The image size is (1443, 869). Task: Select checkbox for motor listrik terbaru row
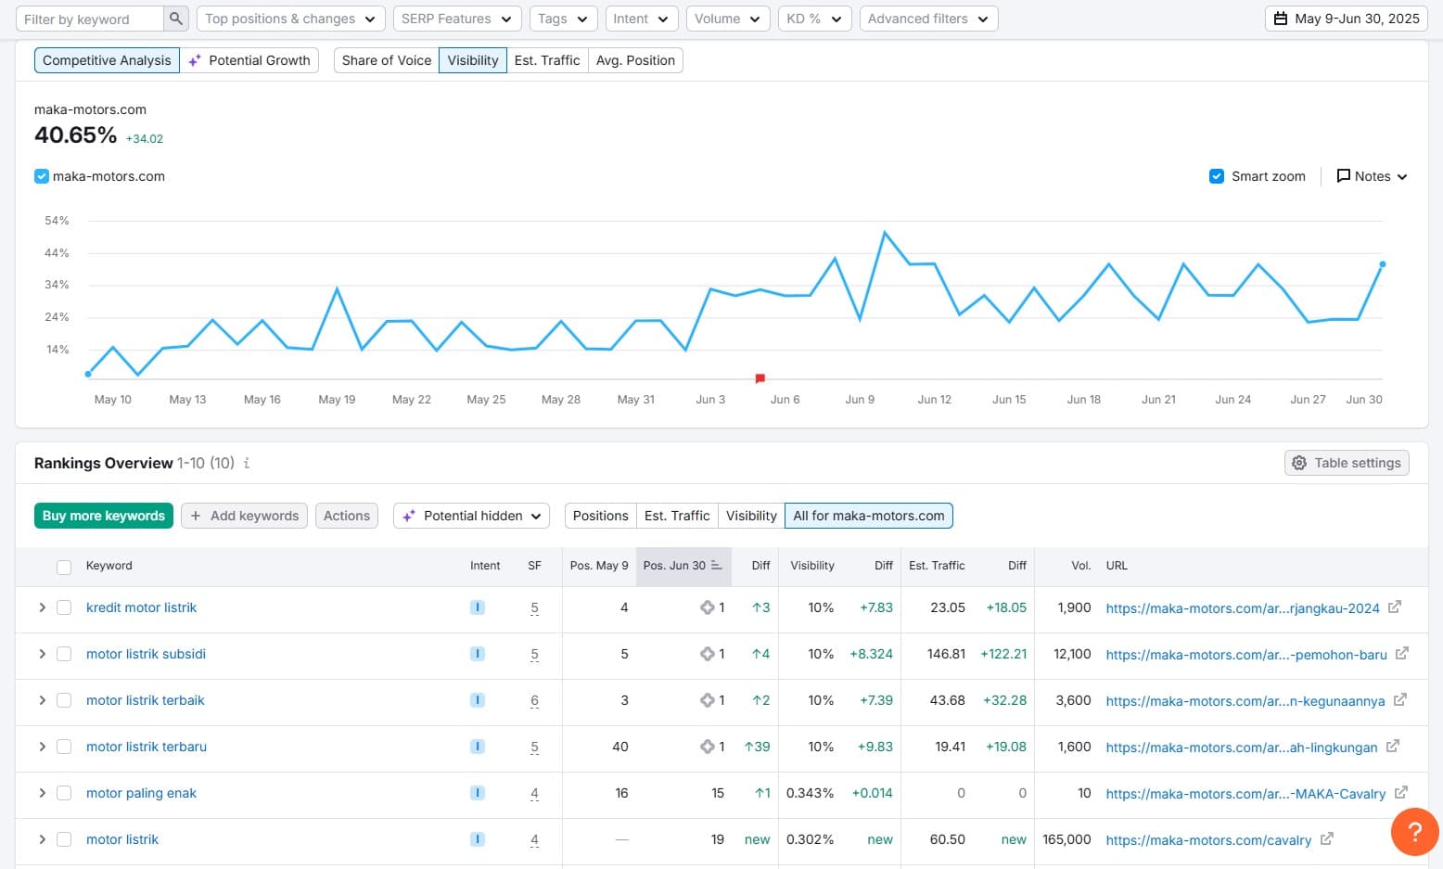(x=64, y=747)
